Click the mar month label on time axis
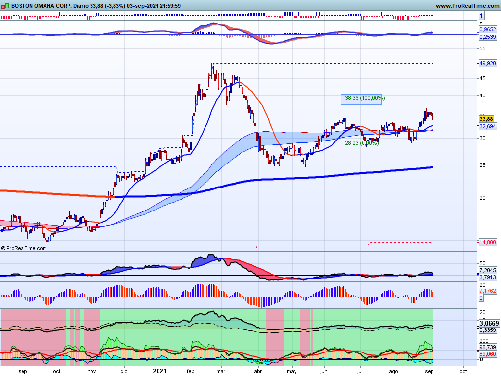Image resolution: width=501 pixels, height=376 pixels. click(x=221, y=371)
